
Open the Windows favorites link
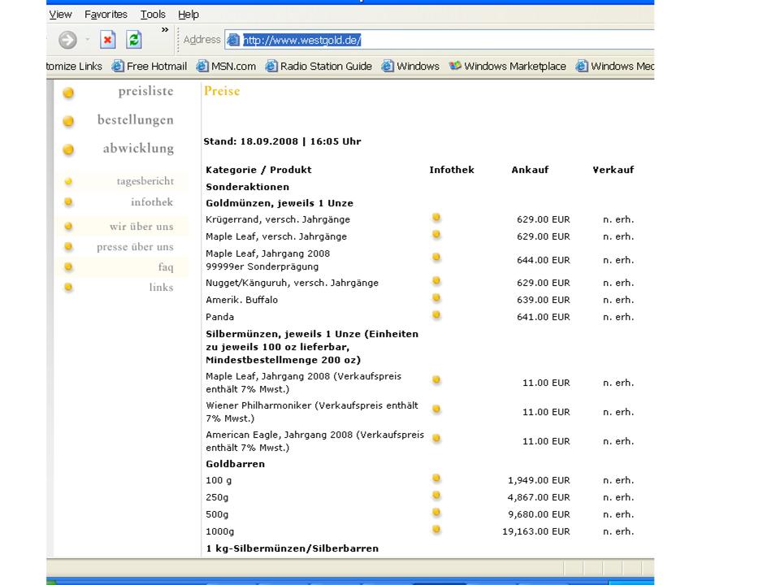point(410,66)
